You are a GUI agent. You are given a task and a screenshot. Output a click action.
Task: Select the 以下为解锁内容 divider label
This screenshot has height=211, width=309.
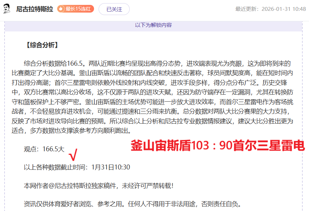point(154,25)
